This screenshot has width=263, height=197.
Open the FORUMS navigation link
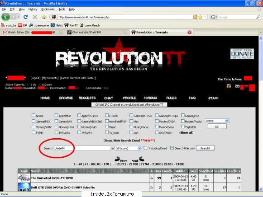(x=150, y=98)
